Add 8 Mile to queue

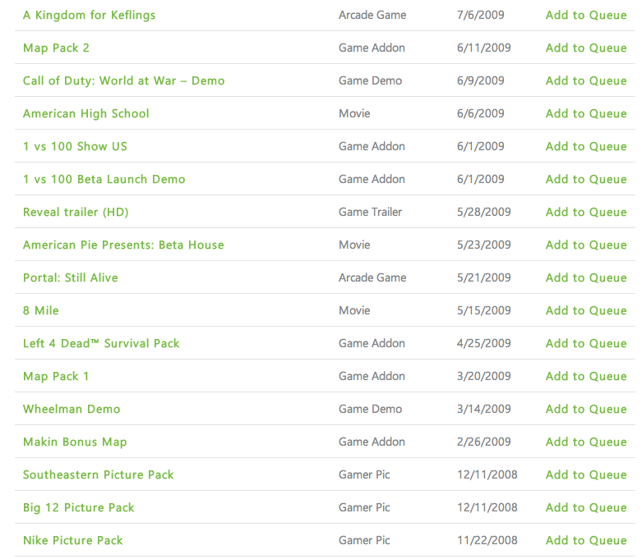[x=586, y=310]
